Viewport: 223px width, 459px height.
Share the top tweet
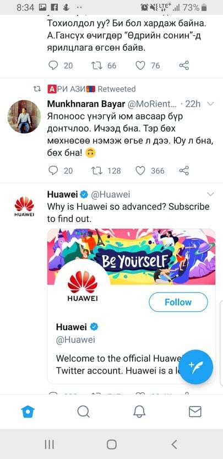point(184,65)
